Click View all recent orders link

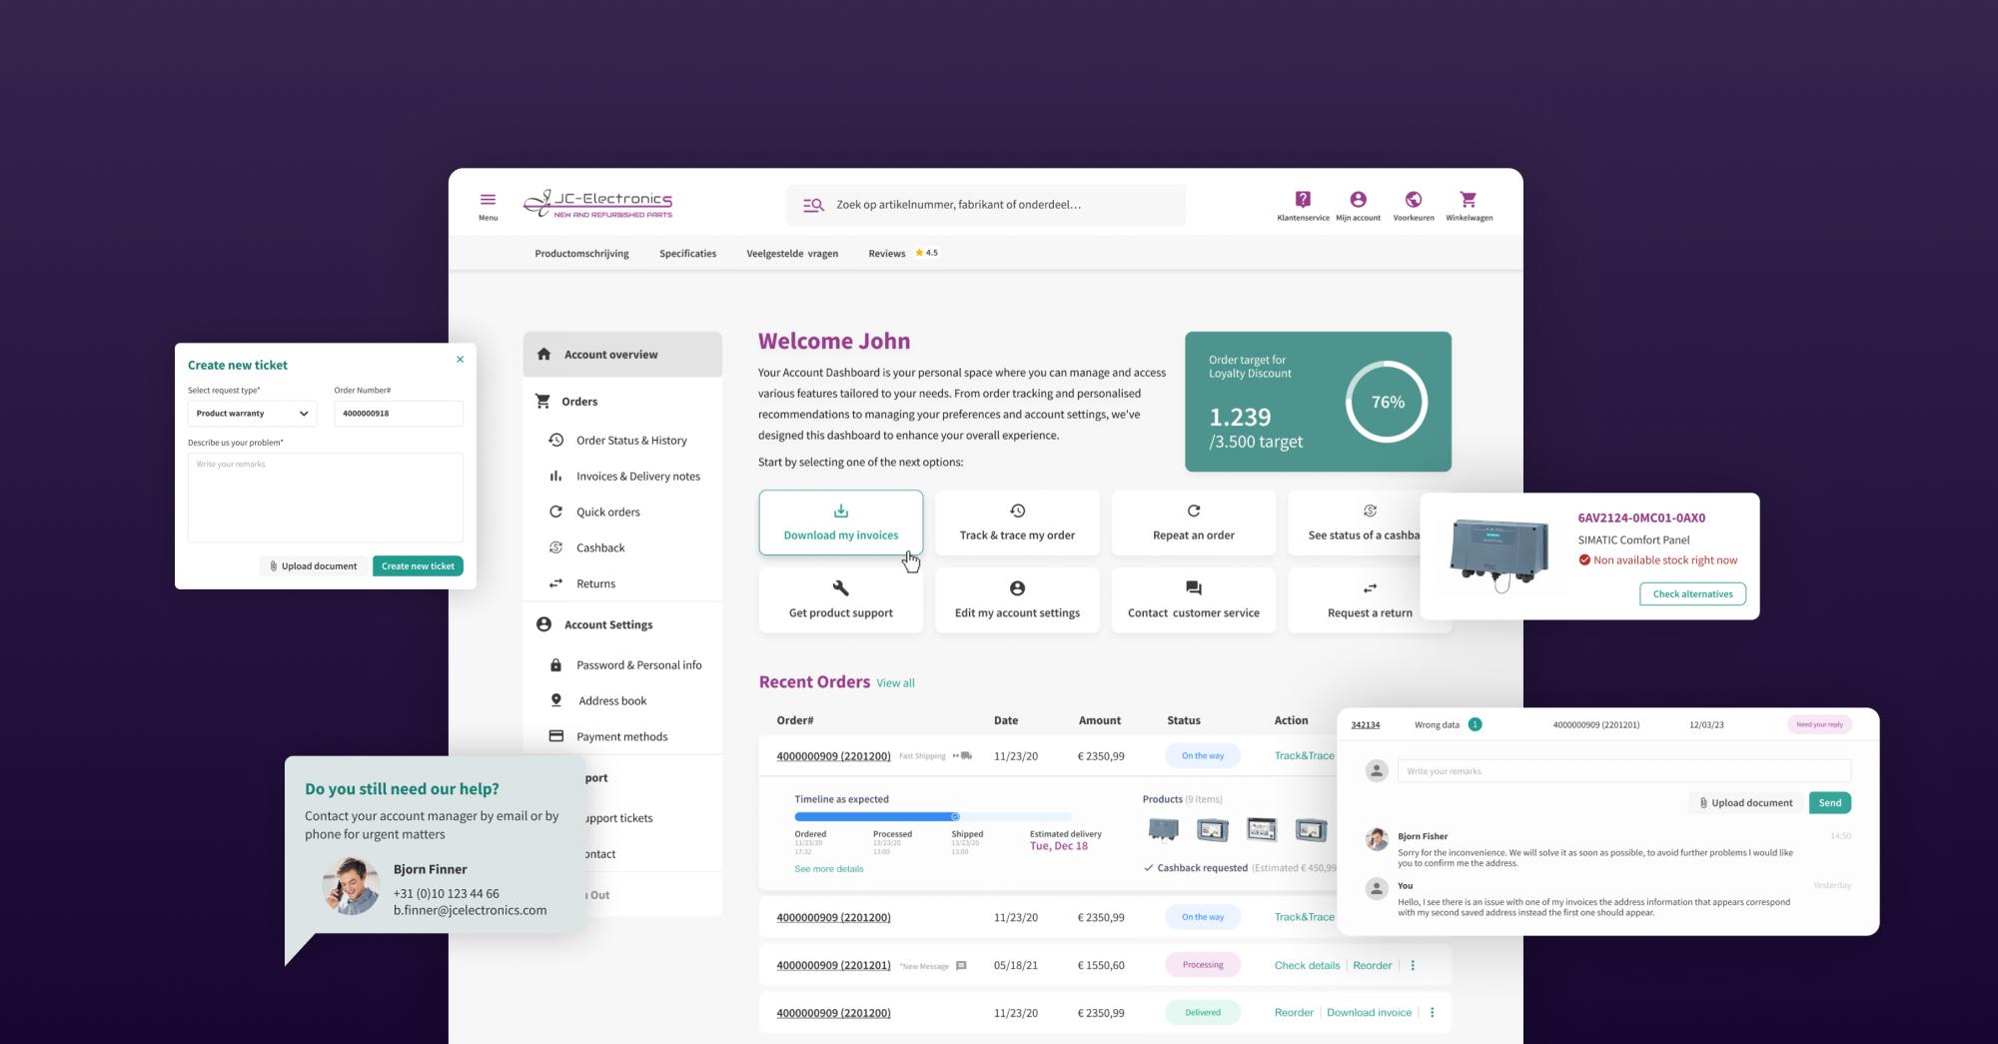[x=895, y=683]
